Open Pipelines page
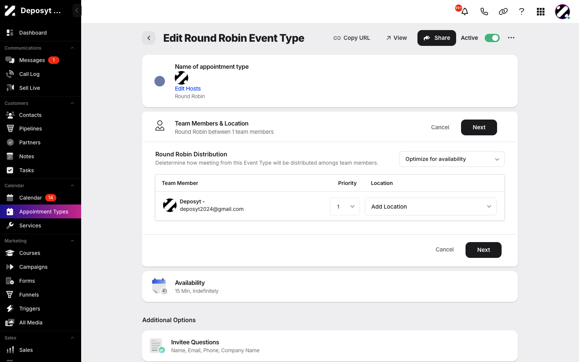The image size is (579, 362). [x=41, y=129]
